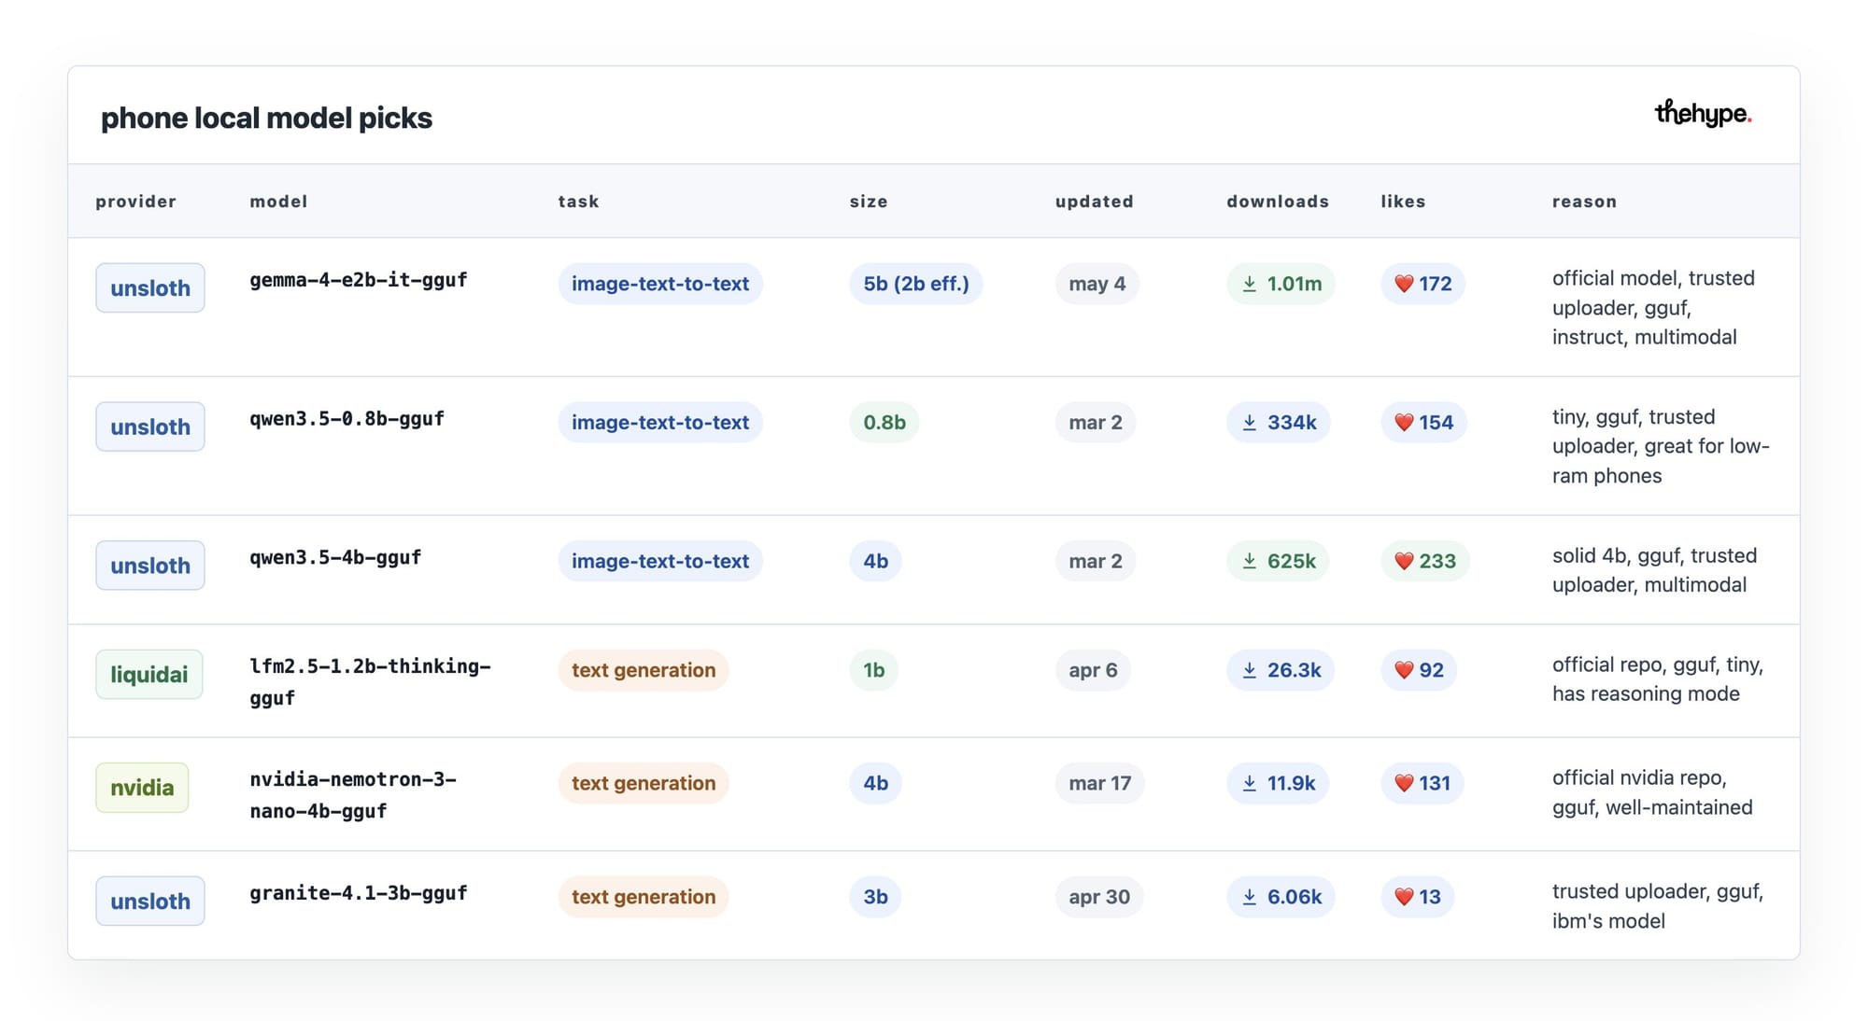Image resolution: width=1868 pixels, height=1021 pixels.
Task: Click the download icon beside 1.01m
Action: click(x=1249, y=284)
